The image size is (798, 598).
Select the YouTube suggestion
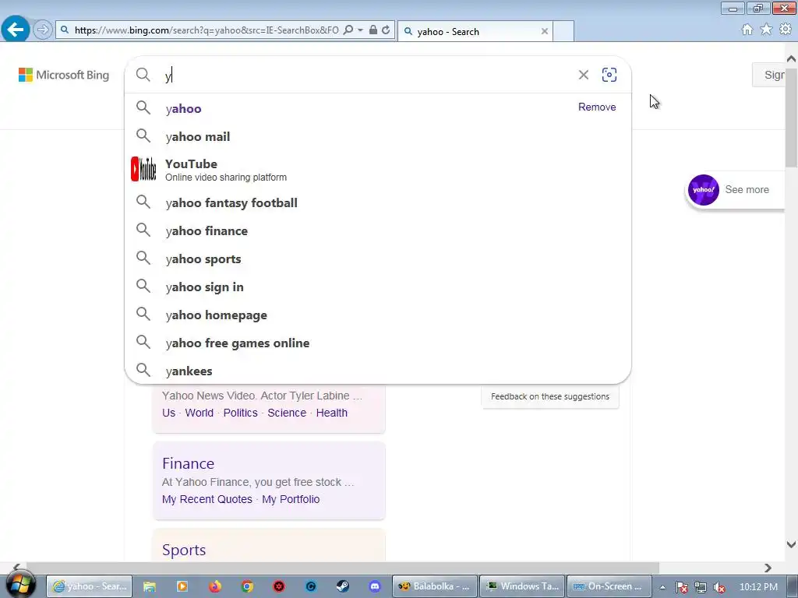coord(378,169)
